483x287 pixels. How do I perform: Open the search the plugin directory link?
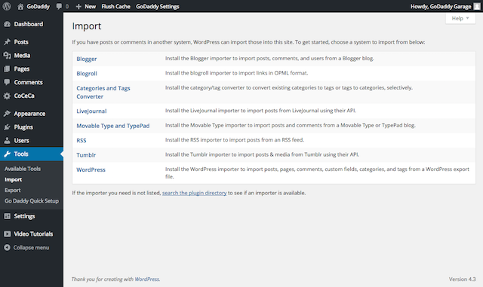pyautogui.click(x=195, y=193)
